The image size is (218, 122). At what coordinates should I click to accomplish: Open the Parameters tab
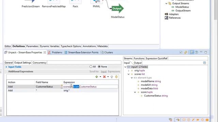[x=32, y=46]
